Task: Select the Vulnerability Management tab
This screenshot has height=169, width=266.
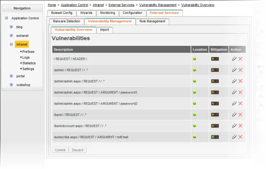Action: coord(110,21)
